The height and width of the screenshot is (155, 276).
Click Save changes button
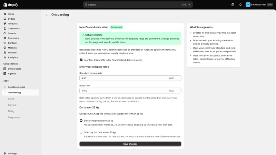pyautogui.click(x=130, y=144)
